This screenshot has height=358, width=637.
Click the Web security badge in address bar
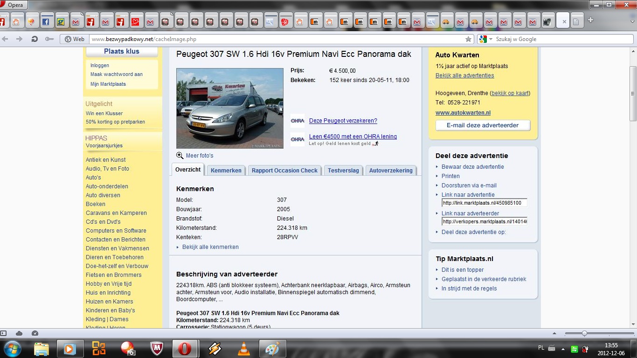pyautogui.click(x=75, y=39)
